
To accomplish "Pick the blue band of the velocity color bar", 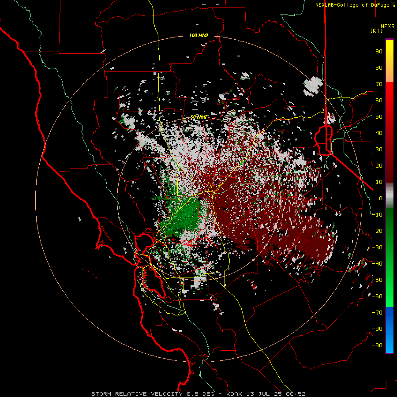I will [x=390, y=330].
